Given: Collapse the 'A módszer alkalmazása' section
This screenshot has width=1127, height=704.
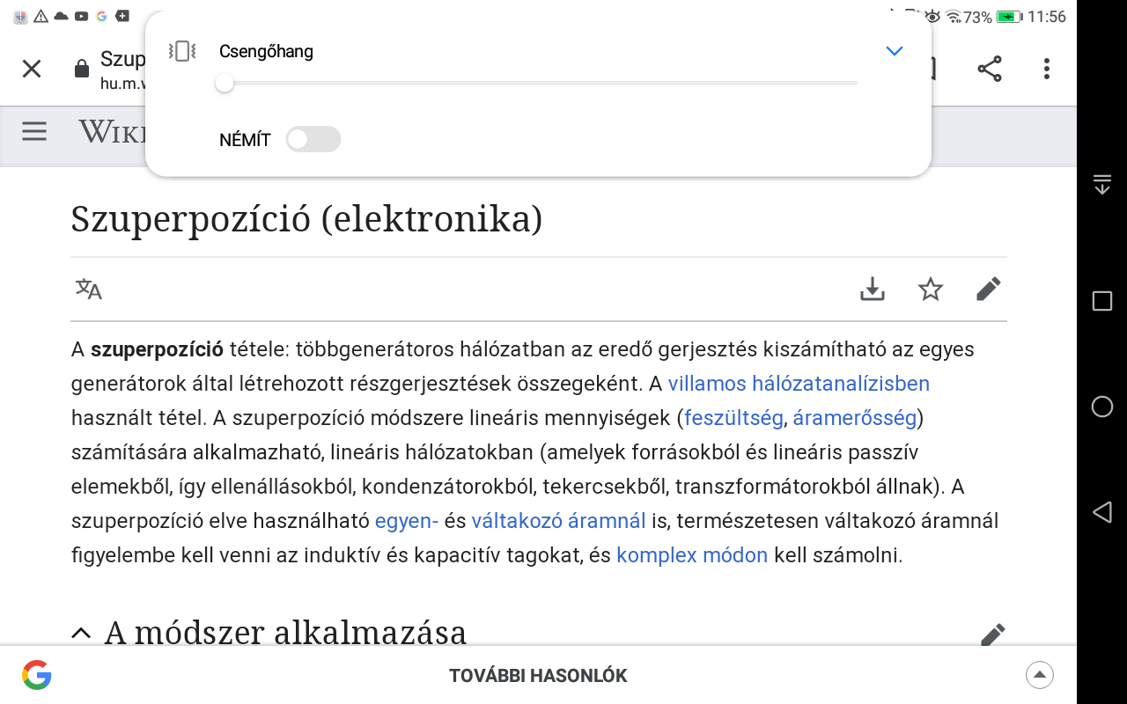Looking at the screenshot, I should (x=81, y=633).
